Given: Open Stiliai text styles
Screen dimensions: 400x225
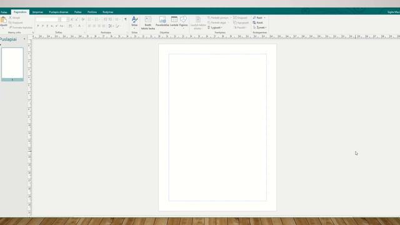Looking at the screenshot, I should (134, 22).
